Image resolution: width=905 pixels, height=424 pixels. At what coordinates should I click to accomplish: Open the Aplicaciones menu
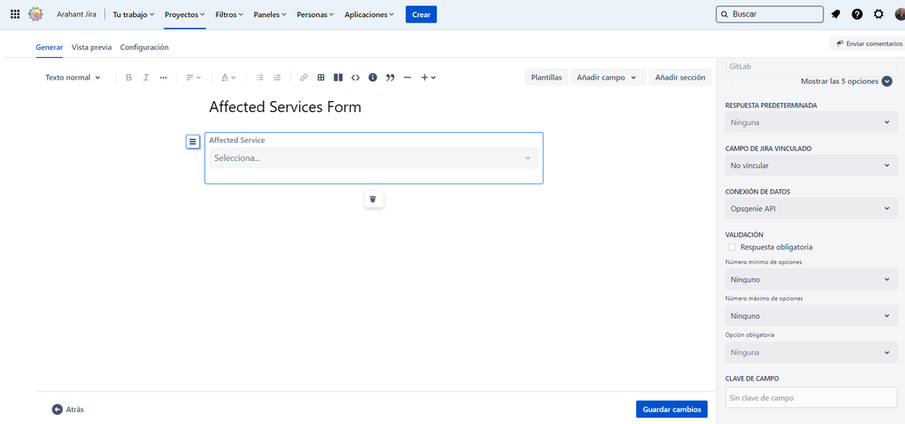370,14
